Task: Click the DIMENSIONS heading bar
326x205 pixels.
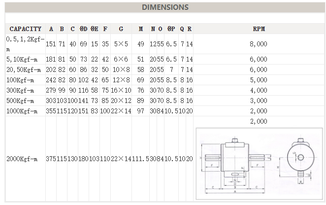Action: click(165, 7)
